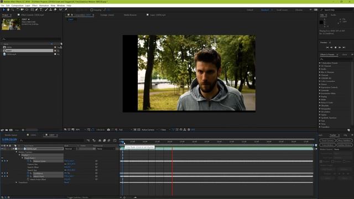Toggle video visibility of the timeline layer
The width and height of the screenshot is (354, 199).
(2, 149)
